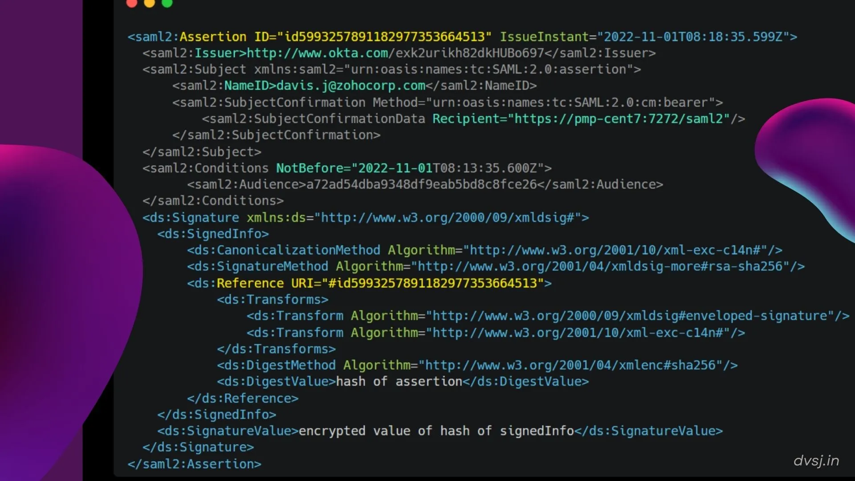Click the hash of assertion DigestValue text
855x481 pixels.
point(399,381)
